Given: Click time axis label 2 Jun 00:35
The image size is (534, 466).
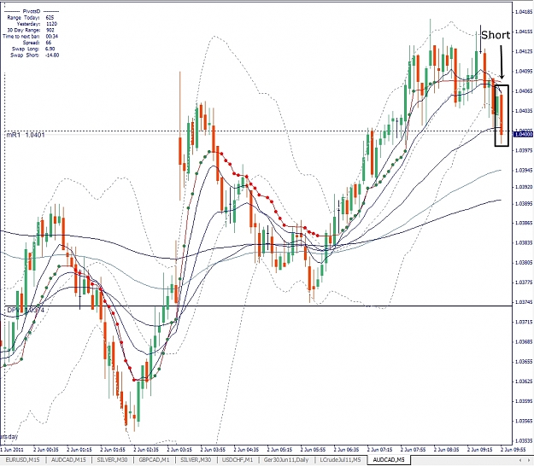Looking at the screenshot, I should point(46,449).
